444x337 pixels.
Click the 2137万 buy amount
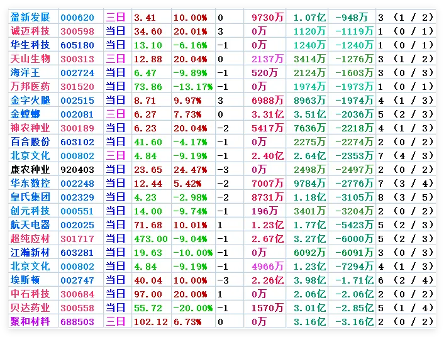pyautogui.click(x=267, y=59)
